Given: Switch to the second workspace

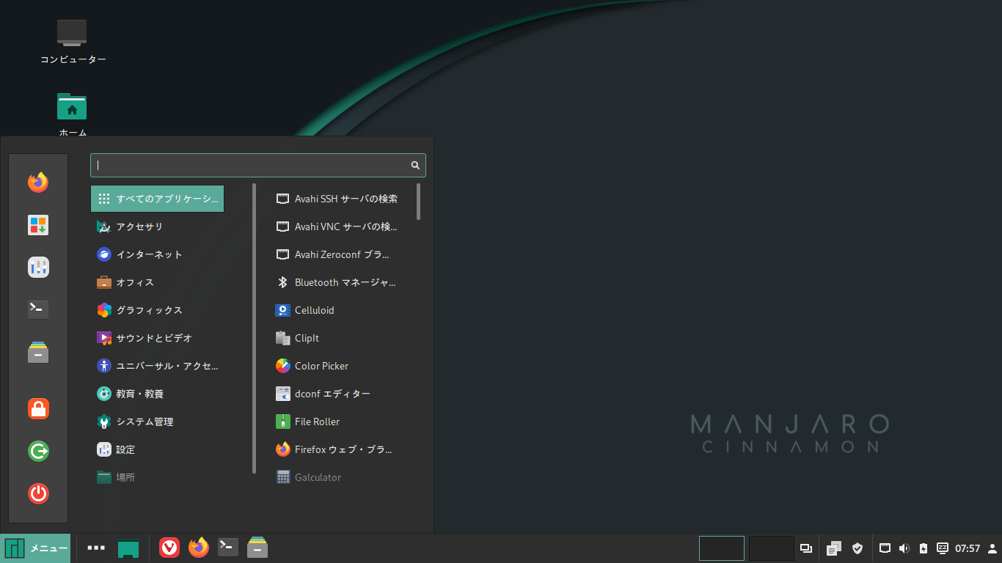Looking at the screenshot, I should coord(772,548).
